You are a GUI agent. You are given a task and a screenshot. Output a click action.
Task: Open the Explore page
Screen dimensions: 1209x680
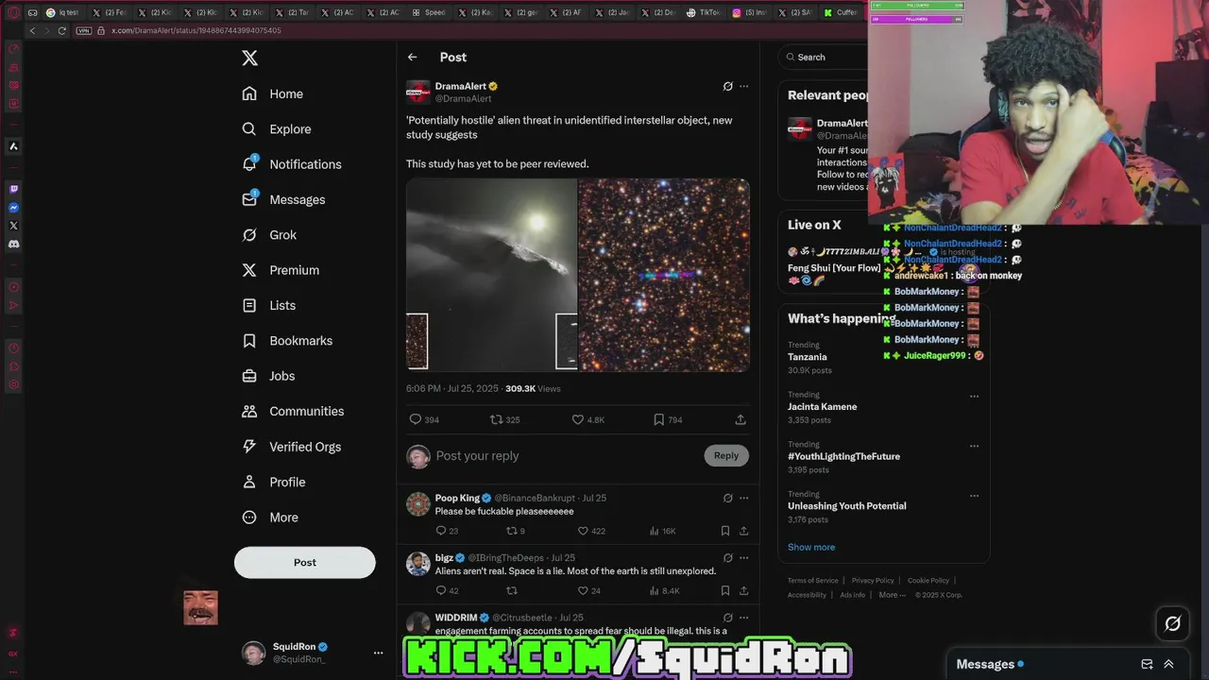coord(276,129)
